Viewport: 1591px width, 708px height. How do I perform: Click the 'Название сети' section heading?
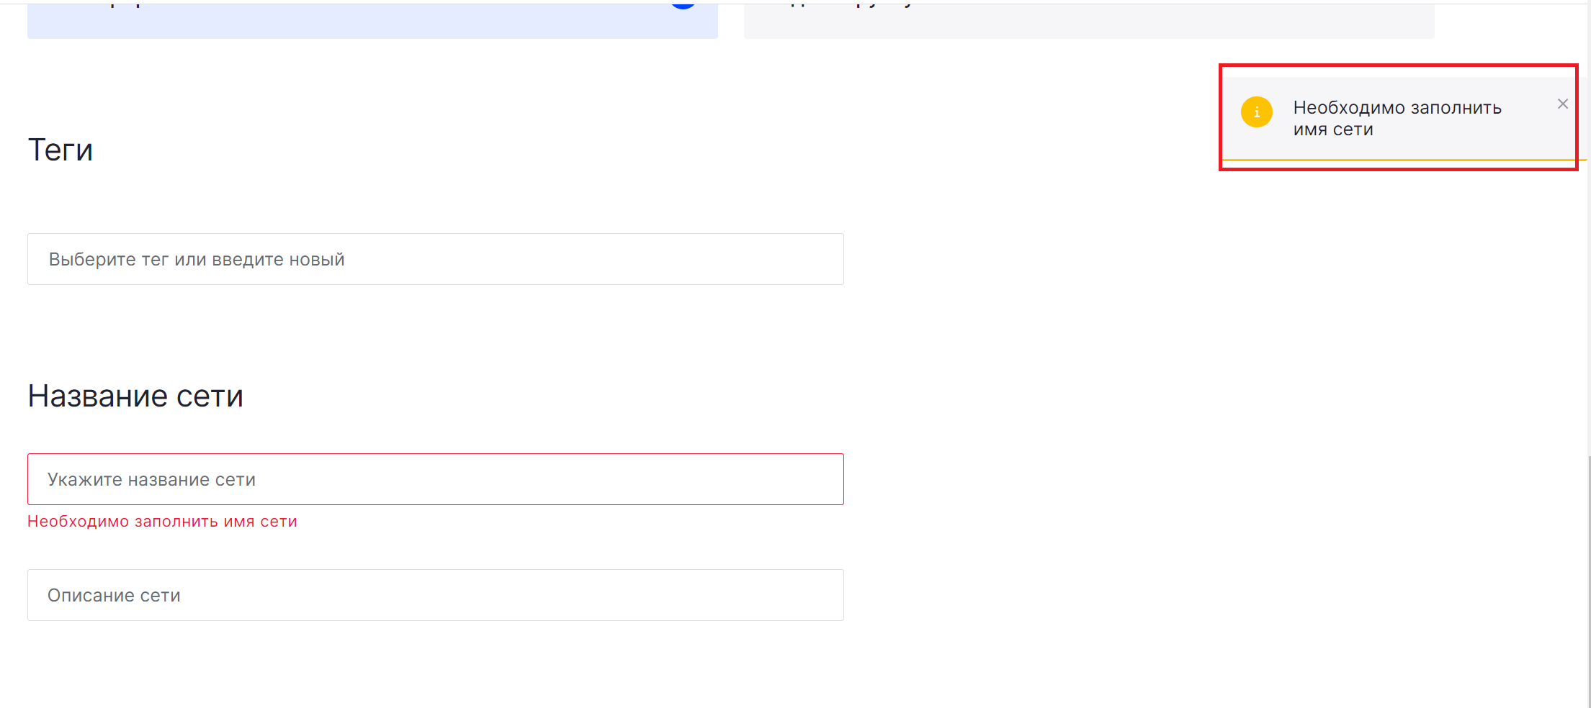coord(135,396)
